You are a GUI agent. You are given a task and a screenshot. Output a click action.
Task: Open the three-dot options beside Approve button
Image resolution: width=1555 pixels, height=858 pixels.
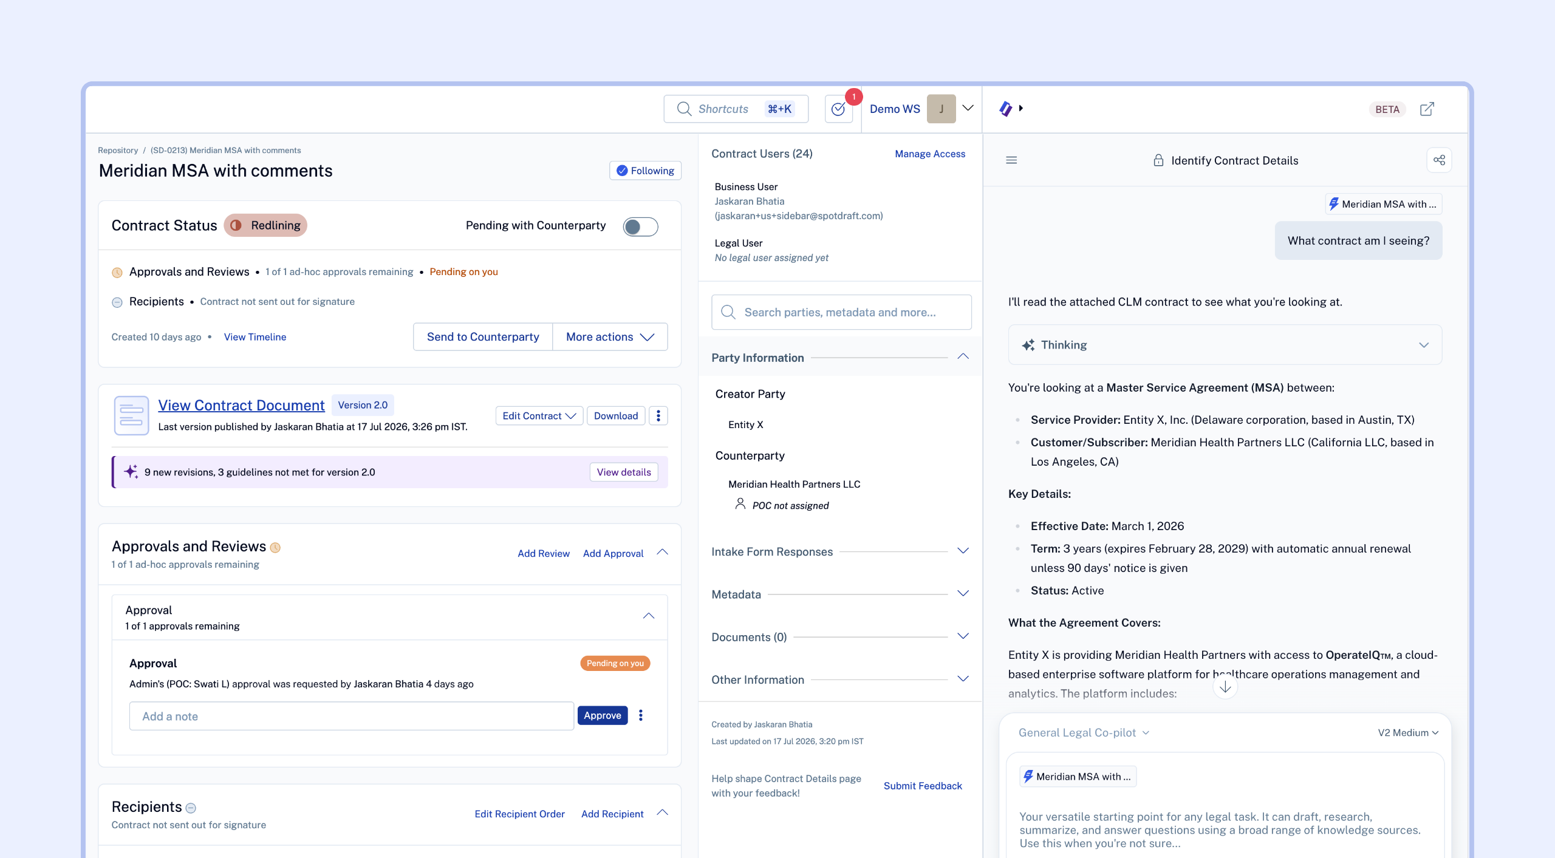click(x=640, y=715)
